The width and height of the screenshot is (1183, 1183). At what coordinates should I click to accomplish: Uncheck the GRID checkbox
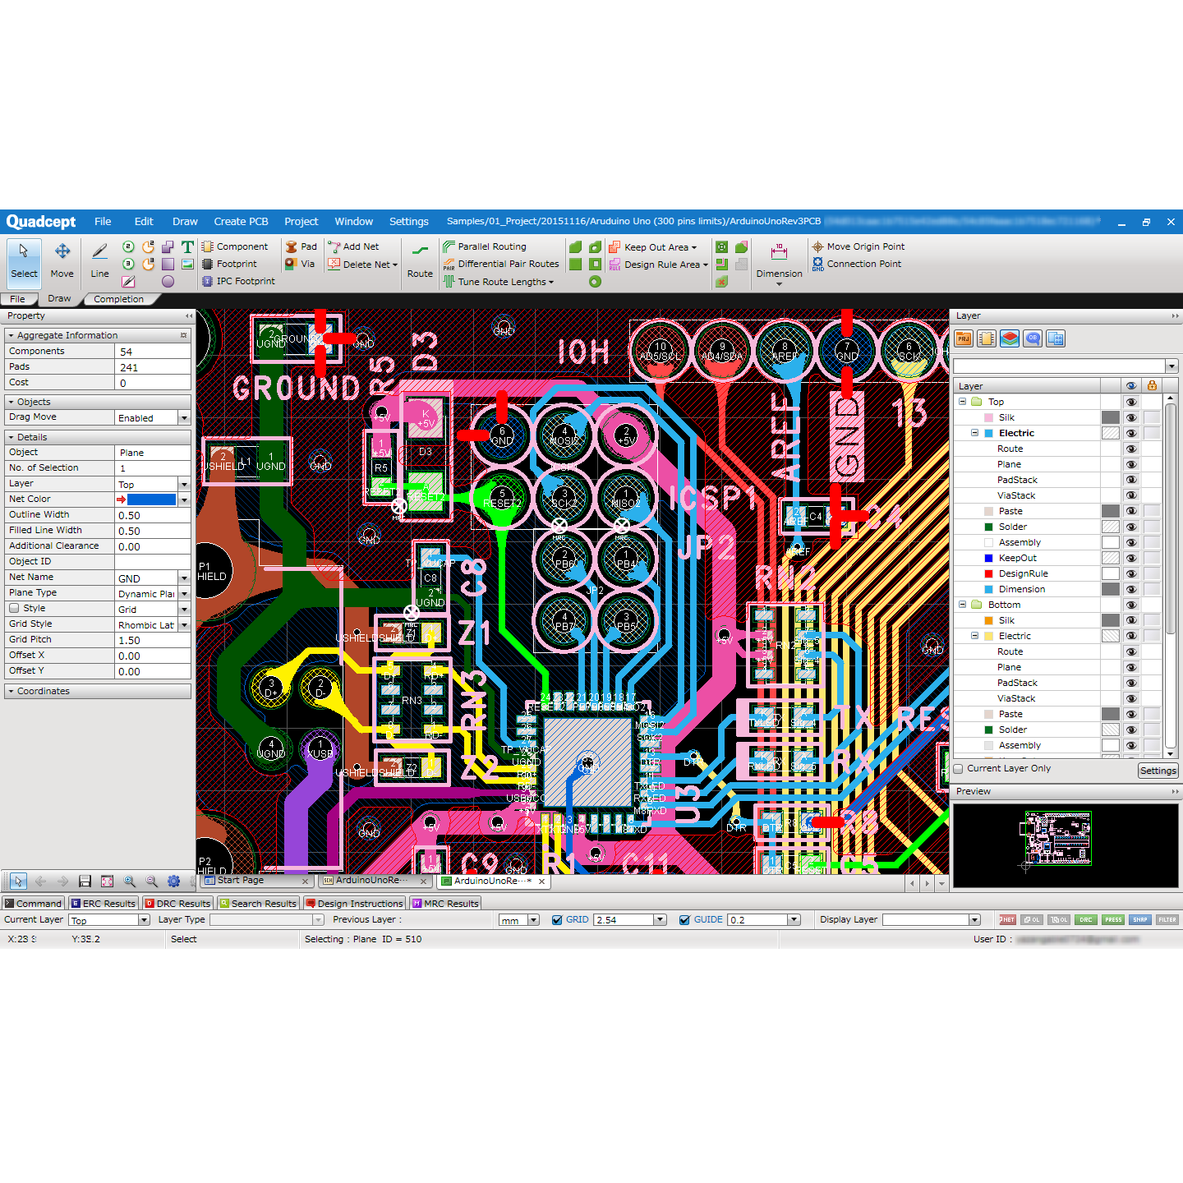click(558, 920)
